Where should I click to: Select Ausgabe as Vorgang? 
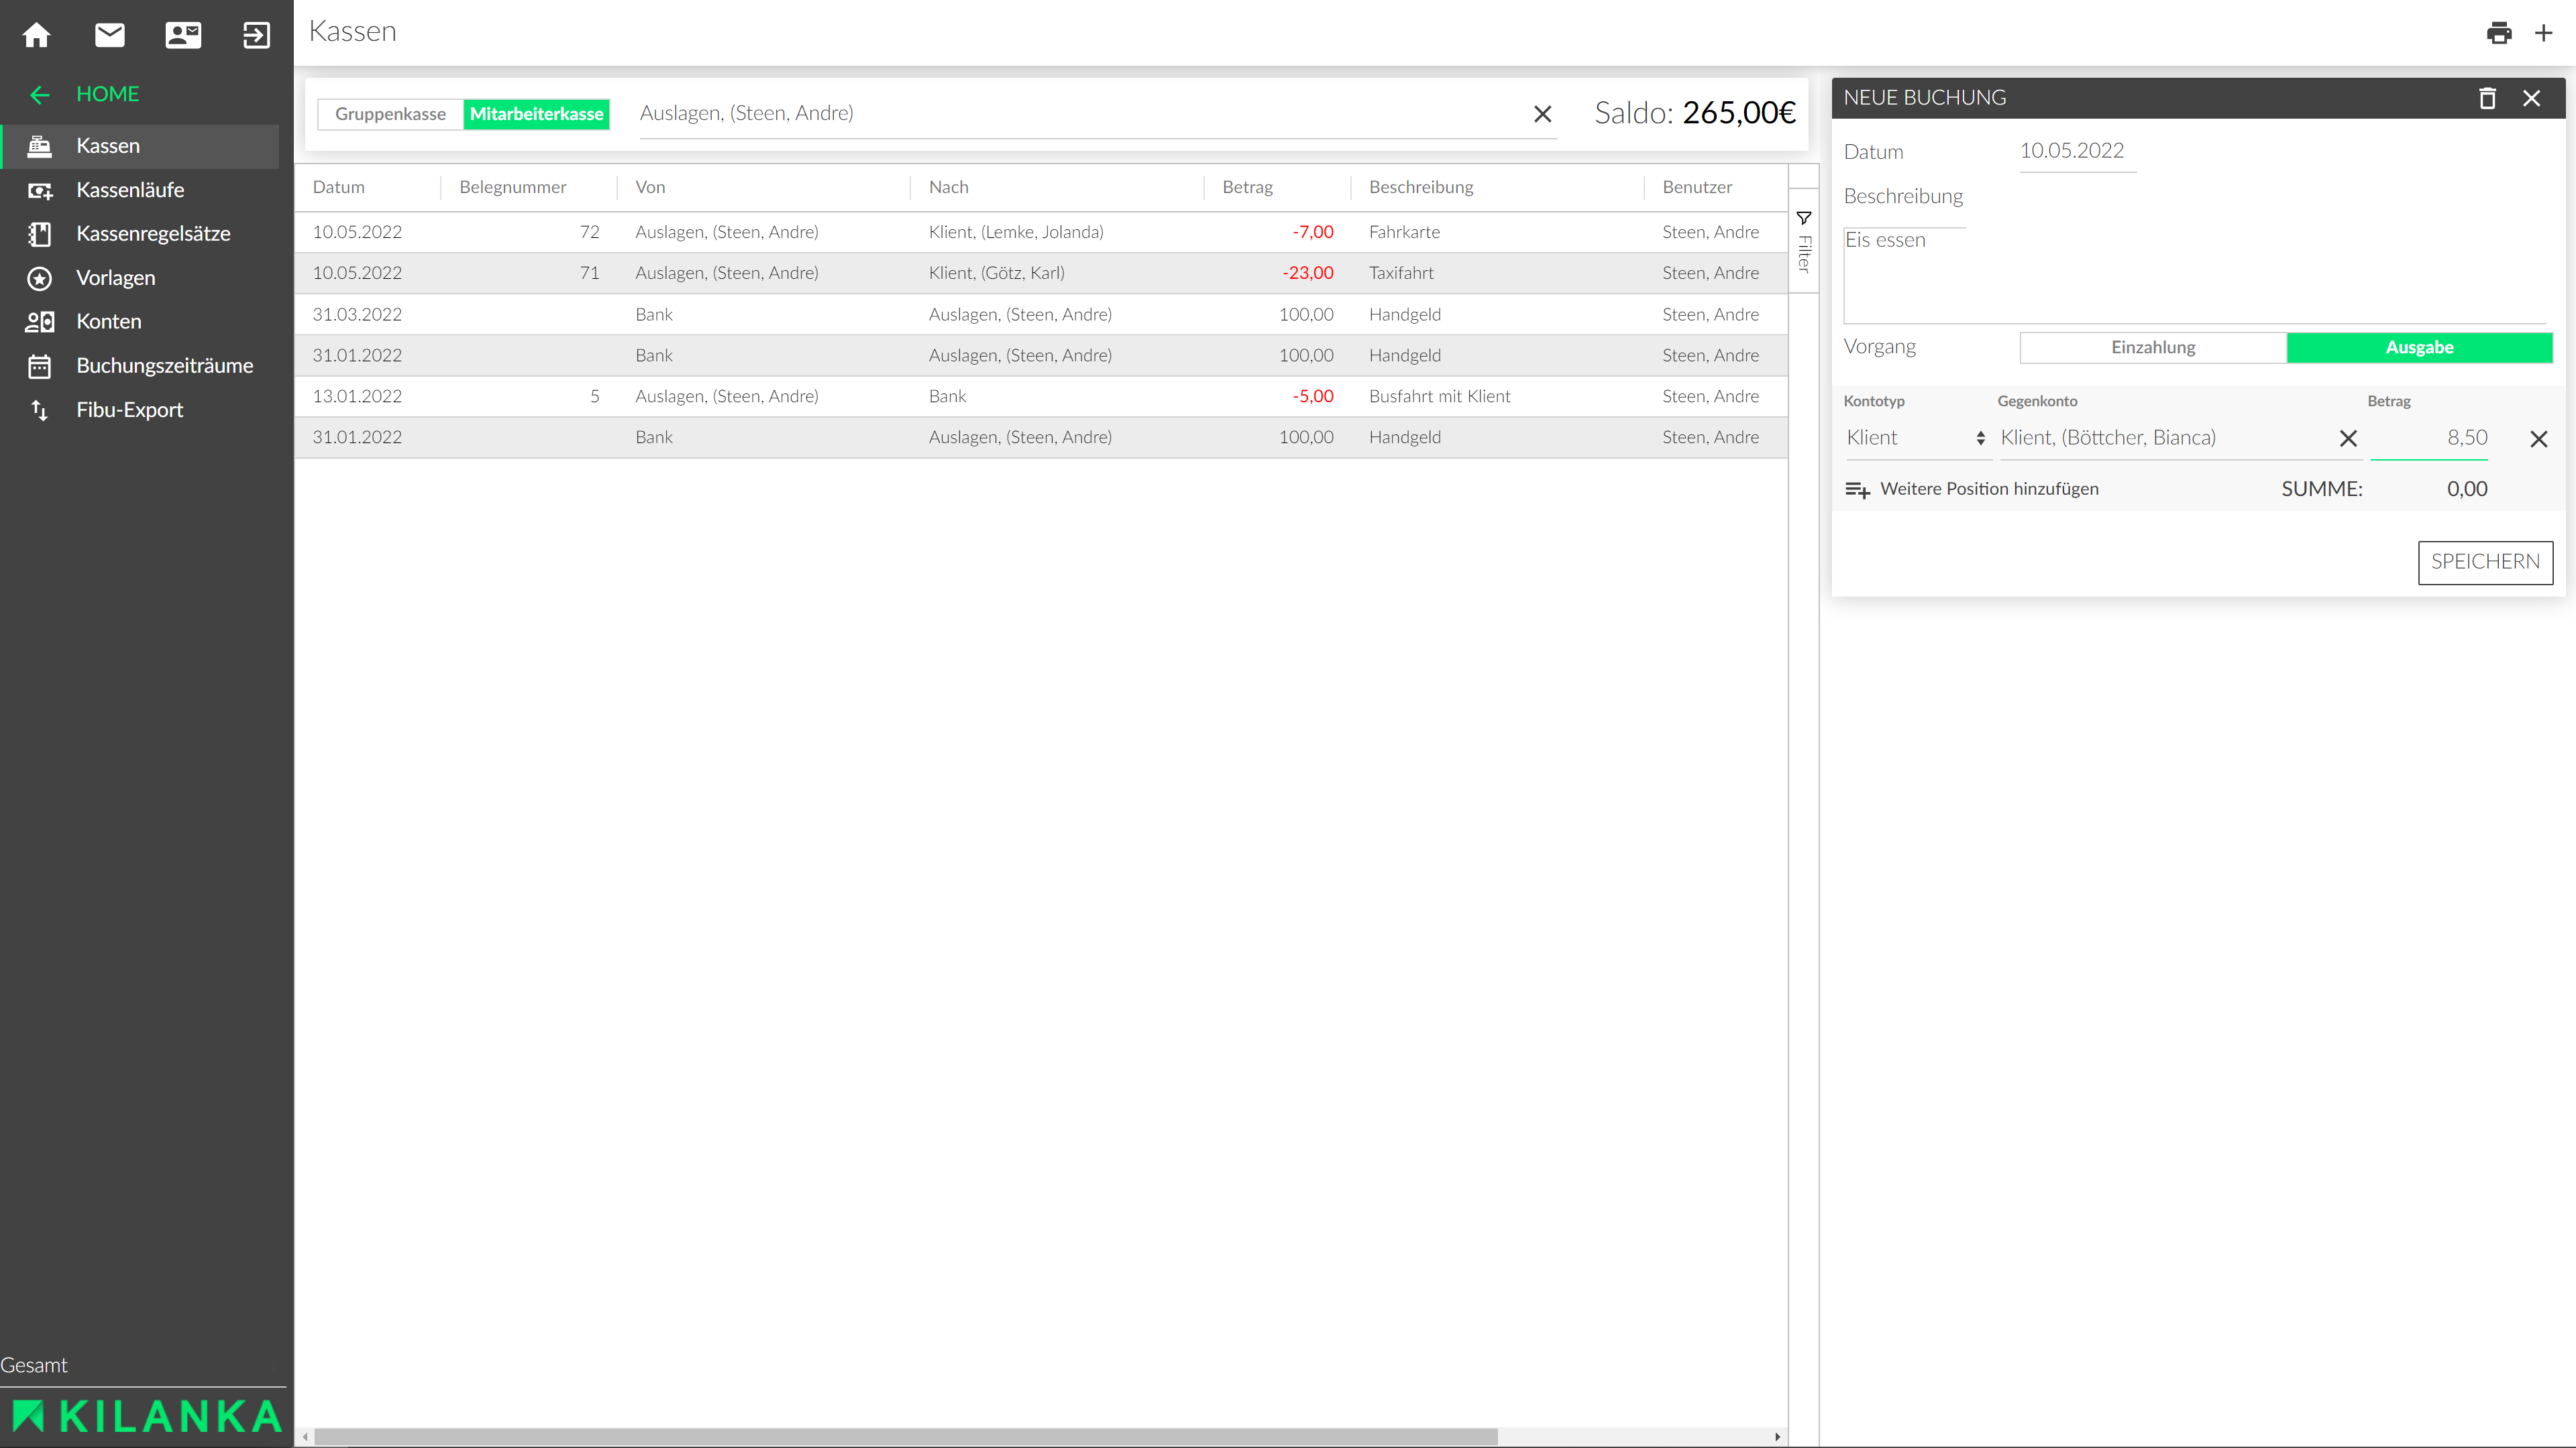2419,348
